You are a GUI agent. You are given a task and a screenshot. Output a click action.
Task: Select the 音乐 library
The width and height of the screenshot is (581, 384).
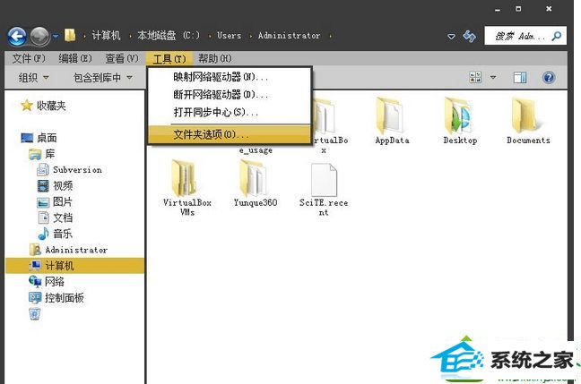[x=63, y=234]
